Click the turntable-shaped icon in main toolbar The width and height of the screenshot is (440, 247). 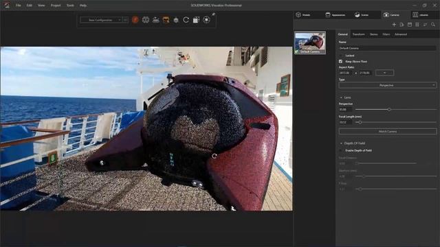click(156, 20)
